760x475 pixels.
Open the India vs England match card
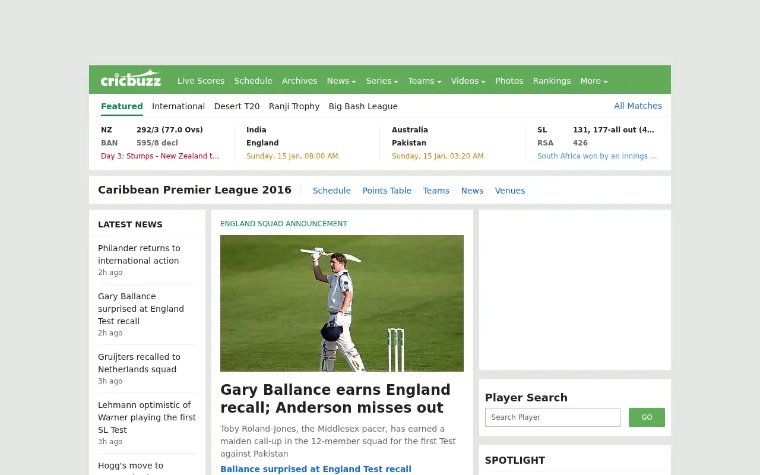tap(307, 143)
